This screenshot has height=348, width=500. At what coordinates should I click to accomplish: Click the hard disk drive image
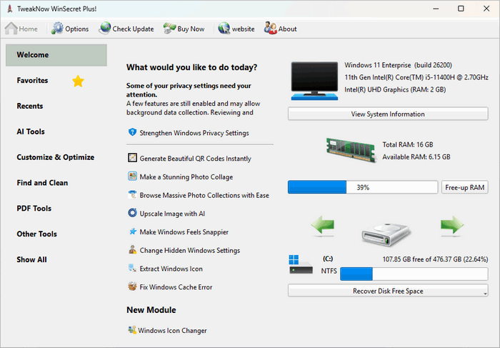tap(386, 234)
